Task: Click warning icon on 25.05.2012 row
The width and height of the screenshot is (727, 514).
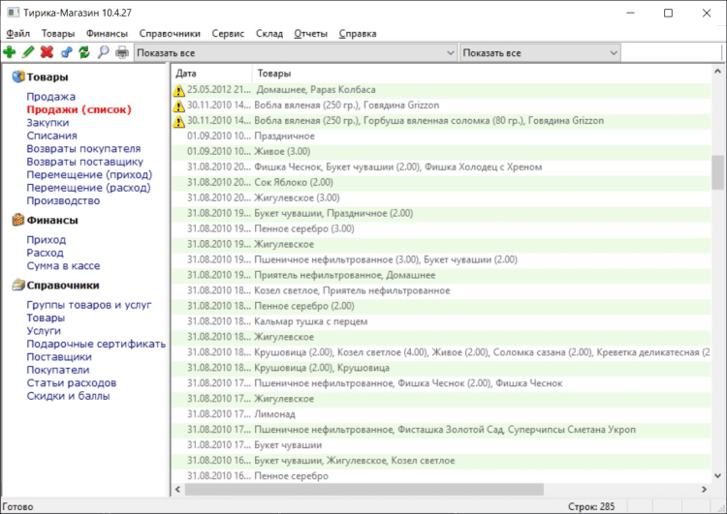Action: click(178, 90)
